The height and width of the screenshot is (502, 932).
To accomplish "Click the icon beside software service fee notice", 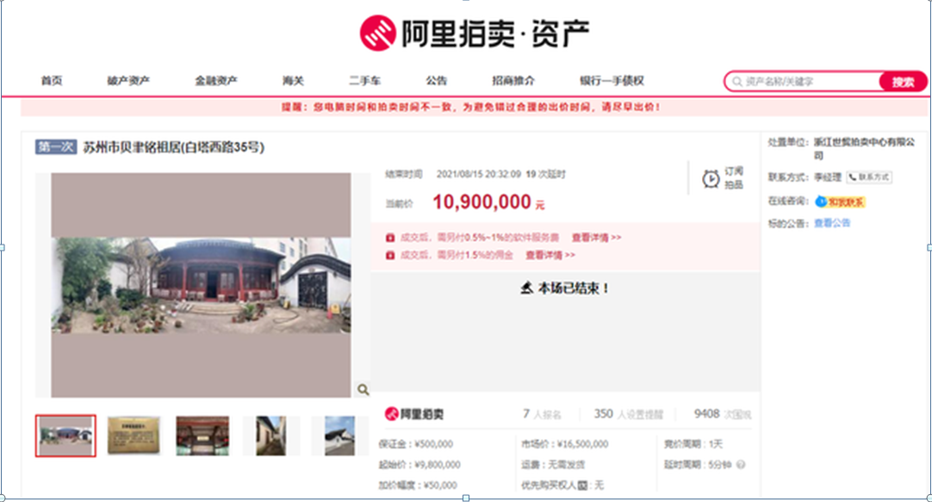I will pyautogui.click(x=390, y=238).
